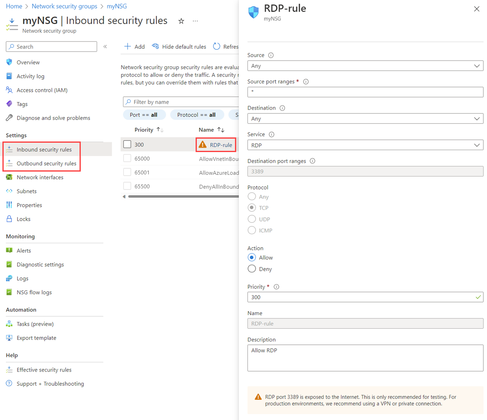
Task: Click the Add icon to create a rule
Action: click(x=127, y=46)
